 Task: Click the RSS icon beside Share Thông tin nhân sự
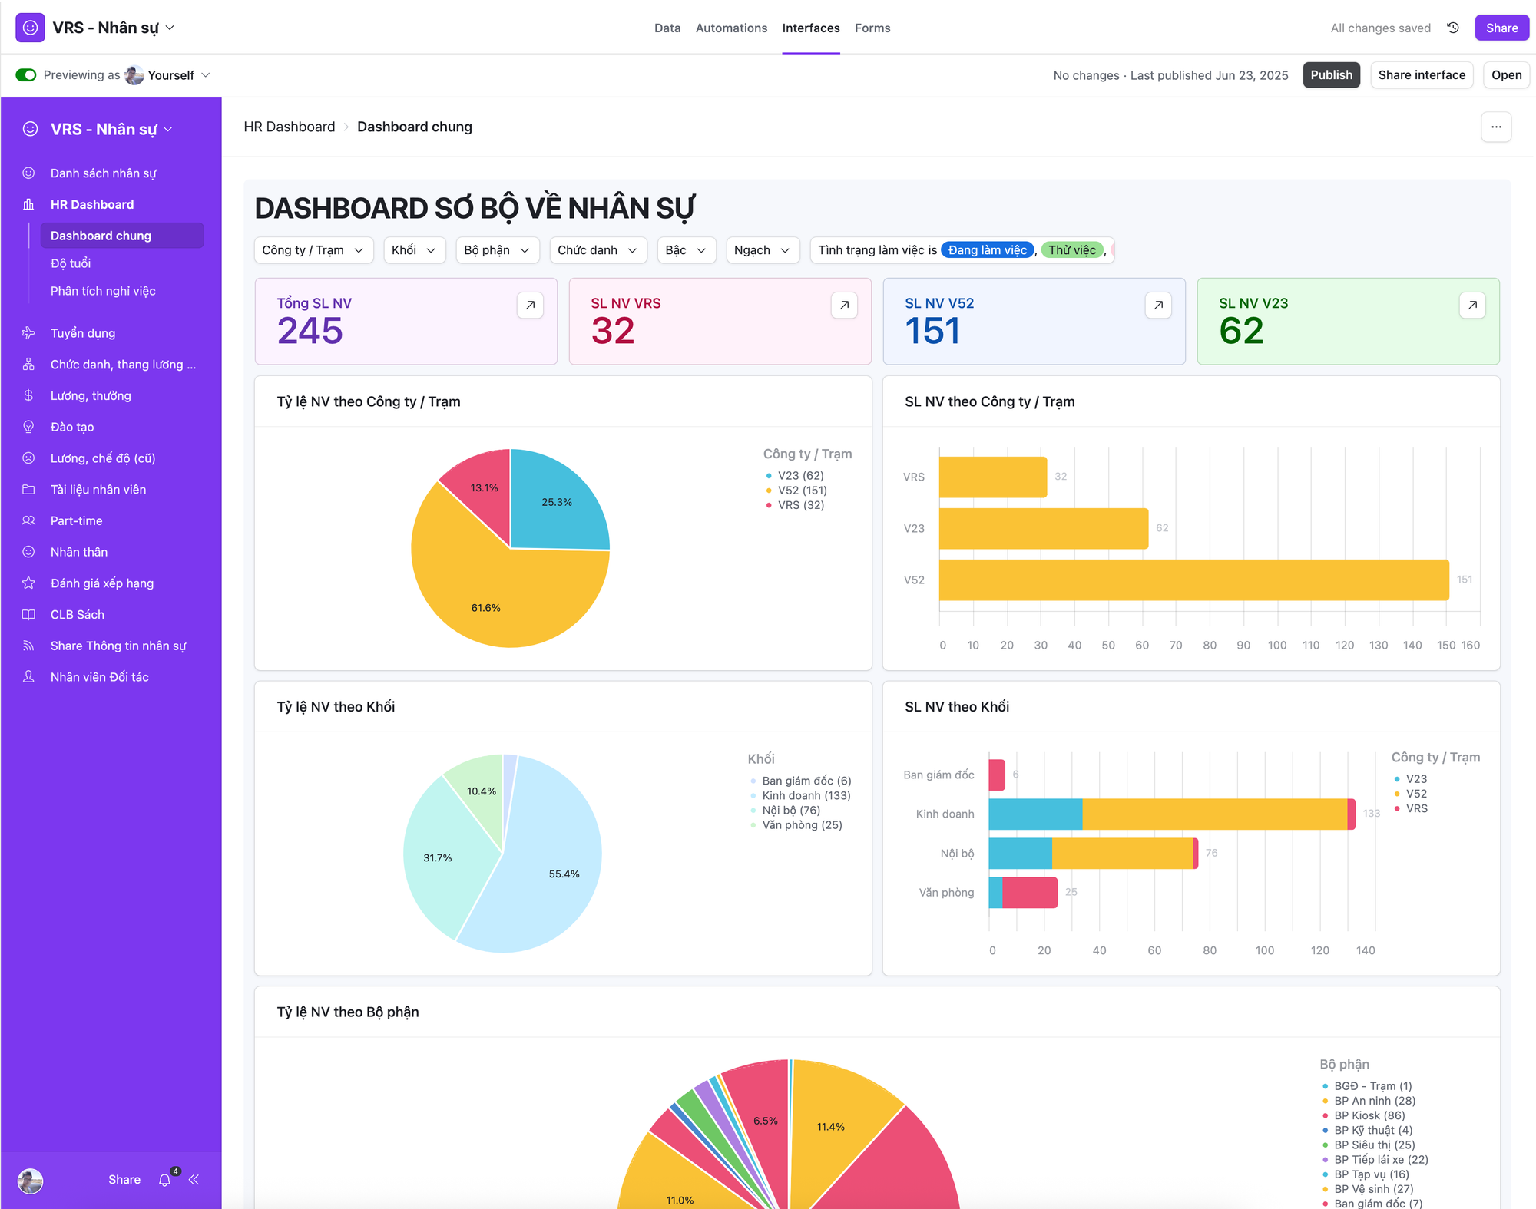coord(28,646)
